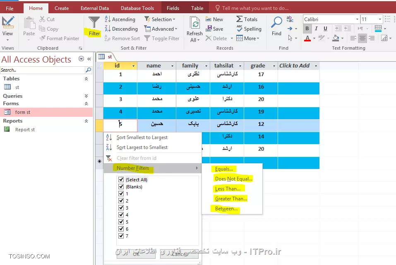396x265 pixels.
Task: Uncheck the (Blanks) filter value
Action: point(120,186)
